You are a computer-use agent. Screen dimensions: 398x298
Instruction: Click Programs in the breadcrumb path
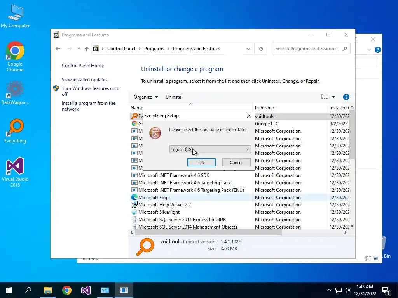click(x=154, y=49)
